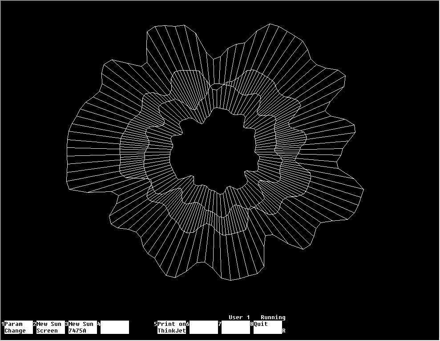Choose New Sun 7475A plotter softkey
The image size is (440, 341).
(81, 327)
